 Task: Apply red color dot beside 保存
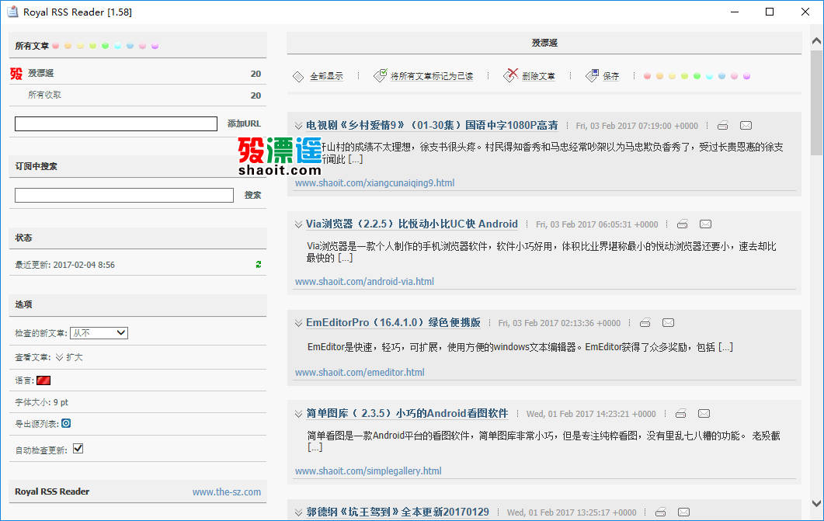click(648, 76)
